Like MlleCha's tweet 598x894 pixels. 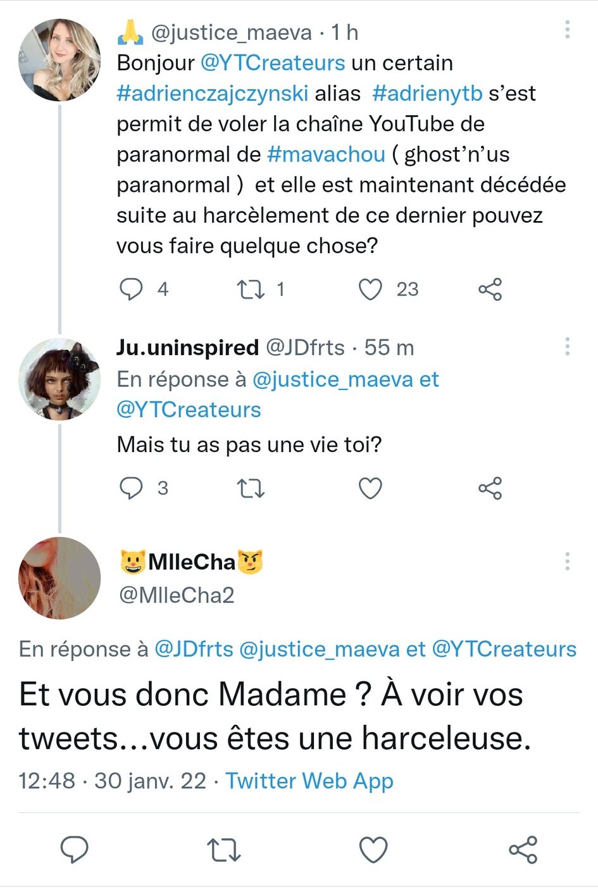click(x=373, y=850)
